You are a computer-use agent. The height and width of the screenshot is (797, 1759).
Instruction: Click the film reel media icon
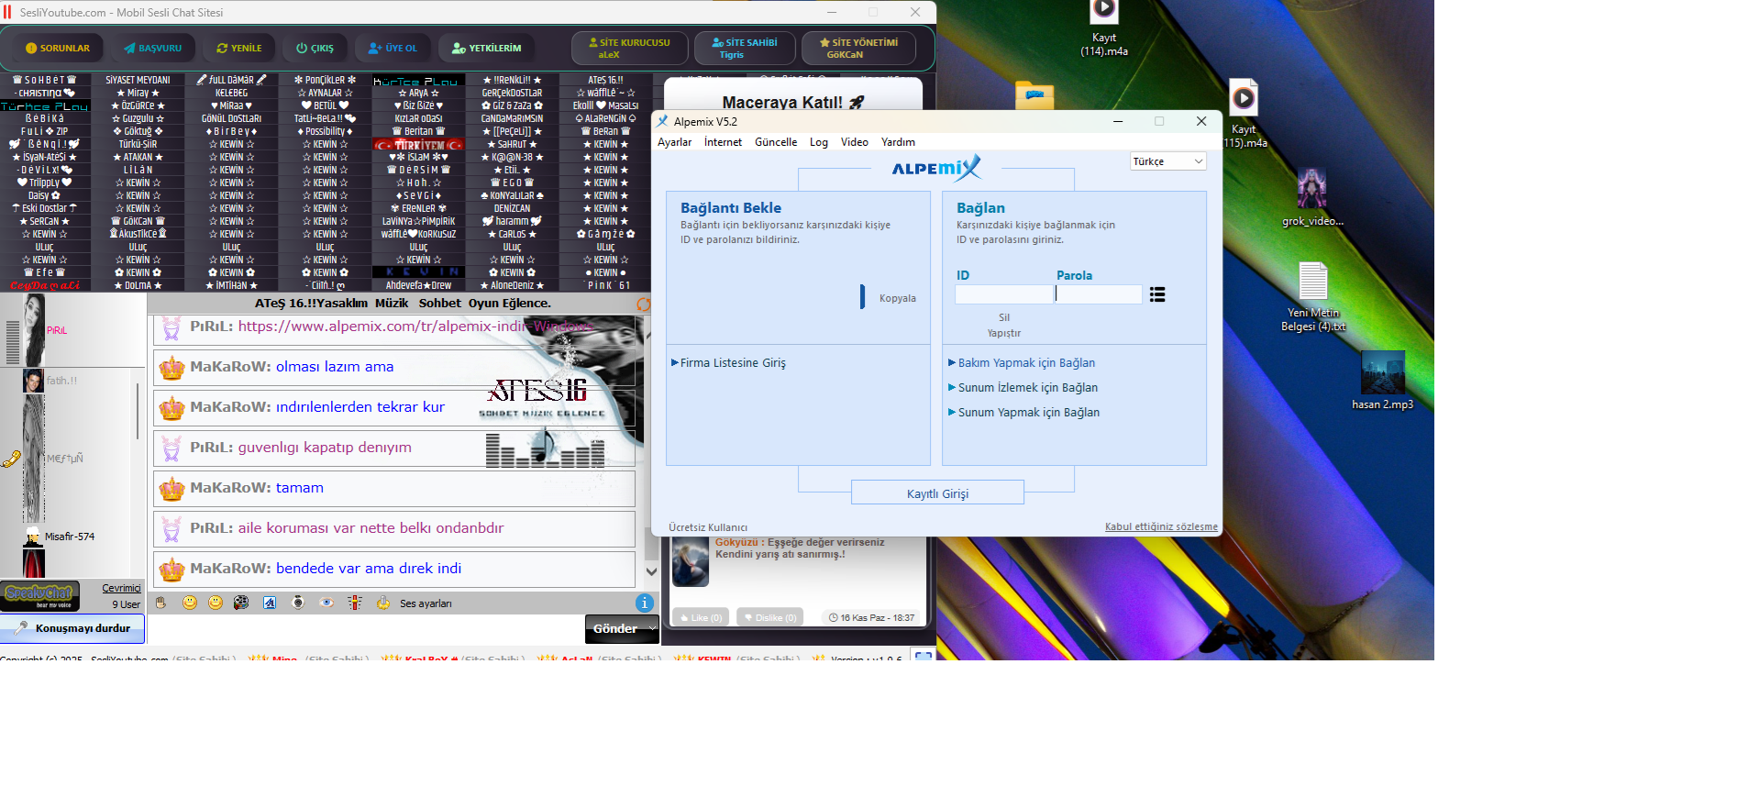click(x=241, y=603)
